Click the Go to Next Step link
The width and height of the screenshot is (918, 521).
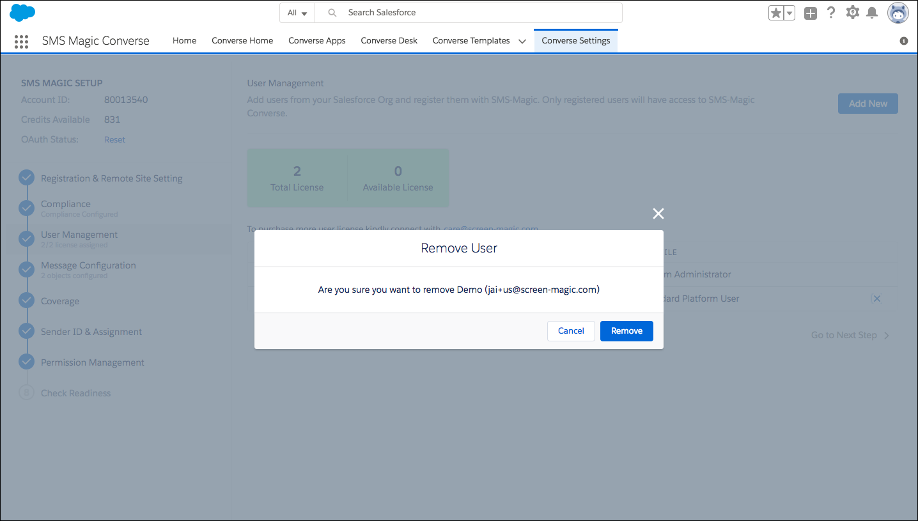[844, 335]
